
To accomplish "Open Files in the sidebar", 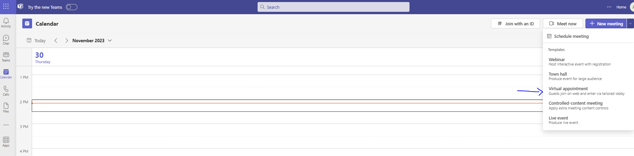I will 6,107.
